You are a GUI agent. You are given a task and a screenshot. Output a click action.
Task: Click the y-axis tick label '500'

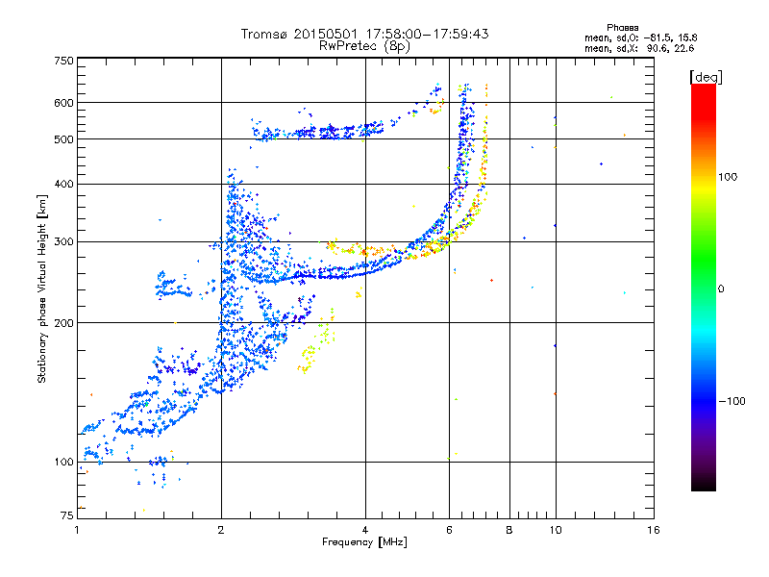coord(63,139)
